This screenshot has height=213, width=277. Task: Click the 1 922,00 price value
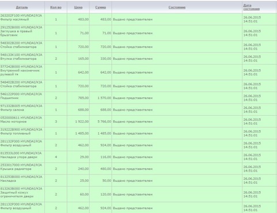tap(82, 121)
